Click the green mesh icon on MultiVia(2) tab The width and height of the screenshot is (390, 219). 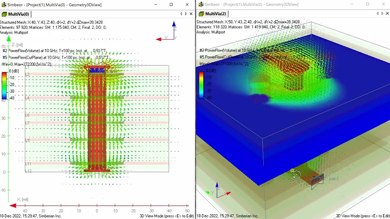point(201,14)
